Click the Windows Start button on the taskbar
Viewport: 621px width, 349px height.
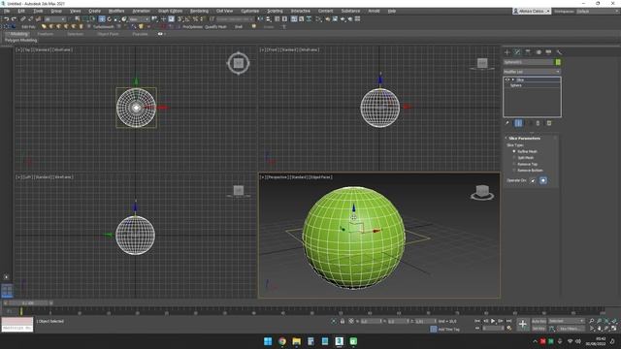pos(268,341)
